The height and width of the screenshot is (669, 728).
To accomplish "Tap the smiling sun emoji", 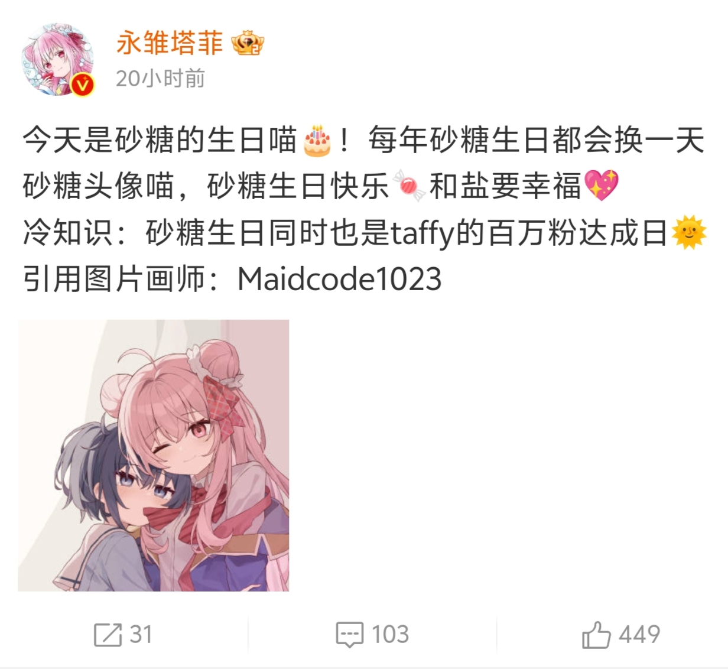I will coord(689,232).
